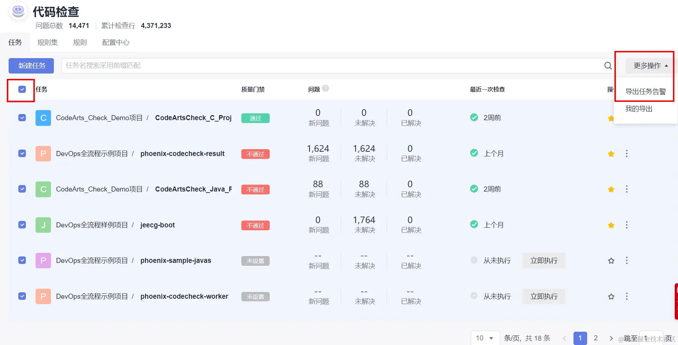This screenshot has height=345, width=678.
Task: Favorite the phoenix-codecheck-worker task star
Action: click(x=611, y=297)
